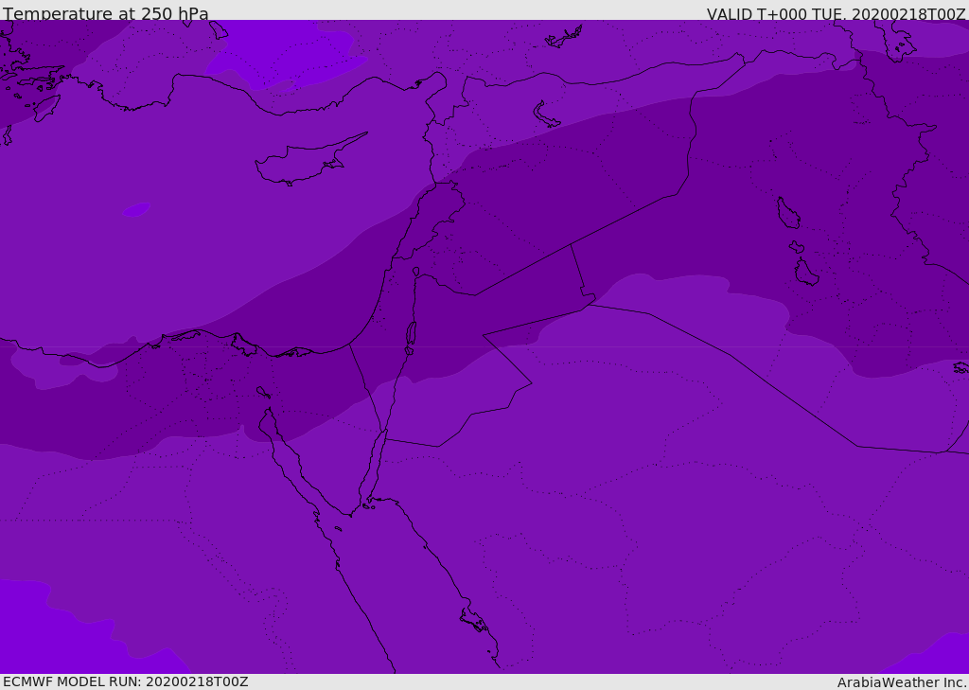
Task: Click the Sea of Galilee outline
Action: (x=415, y=272)
